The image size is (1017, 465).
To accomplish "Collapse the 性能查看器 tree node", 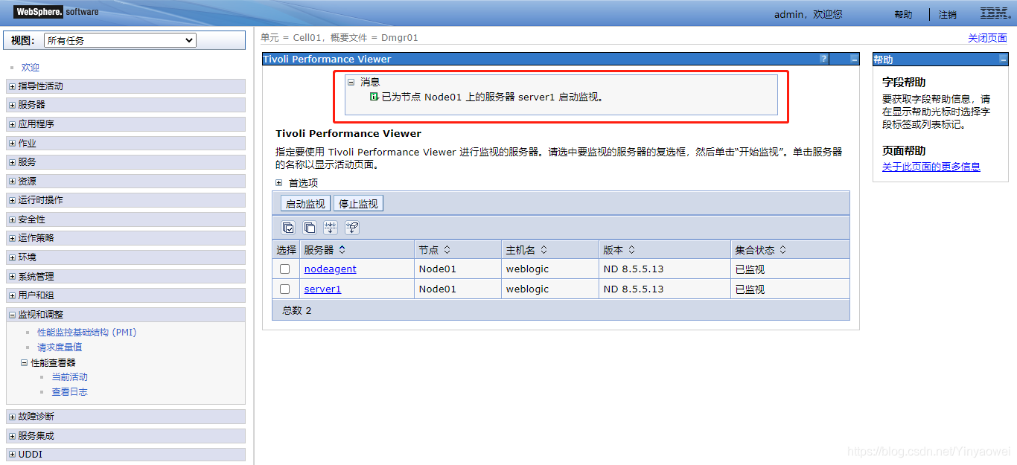I will (24, 363).
